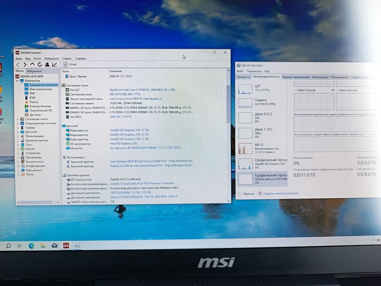The image size is (381, 286).
Task: Click the Hitachi HTS545050B9A300 disk link
Action: [144, 197]
